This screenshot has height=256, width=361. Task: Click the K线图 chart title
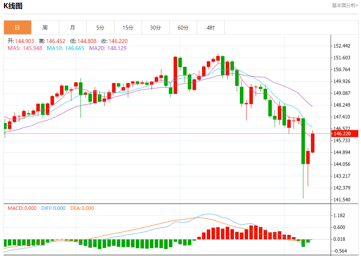13,6
